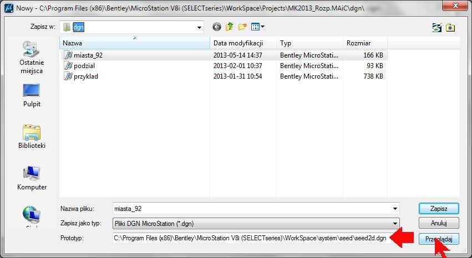The height and width of the screenshot is (258, 472).
Task: Open Ostatnie miejsca in the places bar
Action: tap(32, 58)
